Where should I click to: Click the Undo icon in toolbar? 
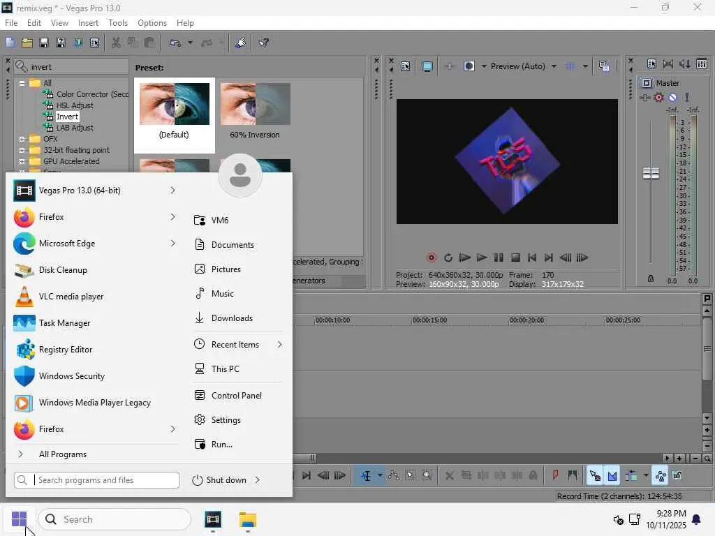click(175, 43)
